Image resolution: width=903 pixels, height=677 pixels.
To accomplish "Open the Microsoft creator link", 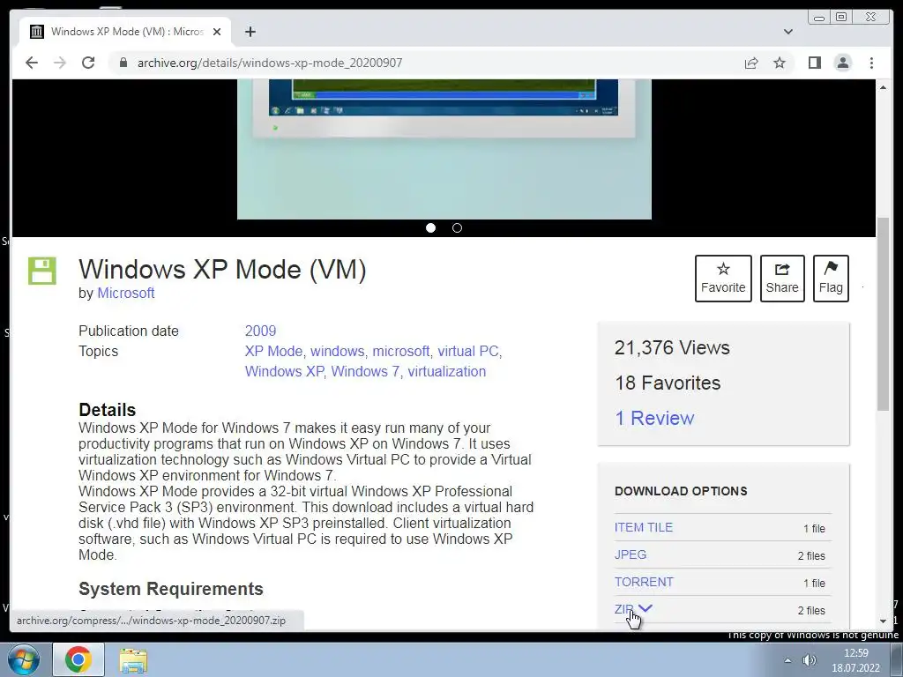I will point(125,293).
